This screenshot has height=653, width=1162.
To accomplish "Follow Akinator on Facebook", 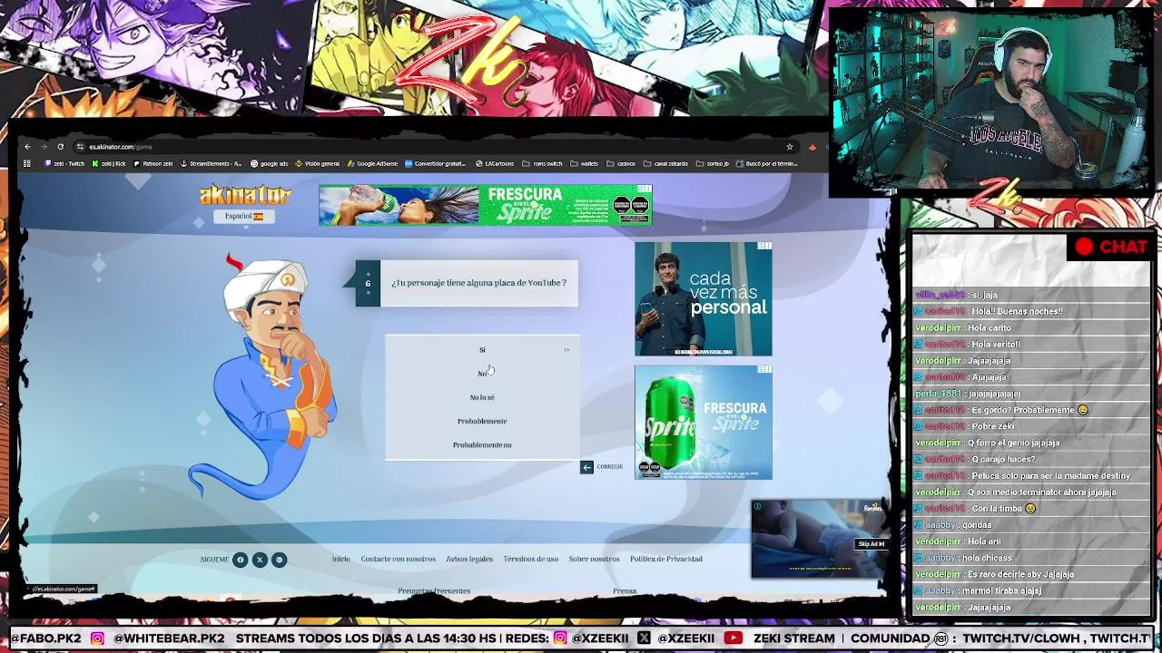I will tap(241, 560).
